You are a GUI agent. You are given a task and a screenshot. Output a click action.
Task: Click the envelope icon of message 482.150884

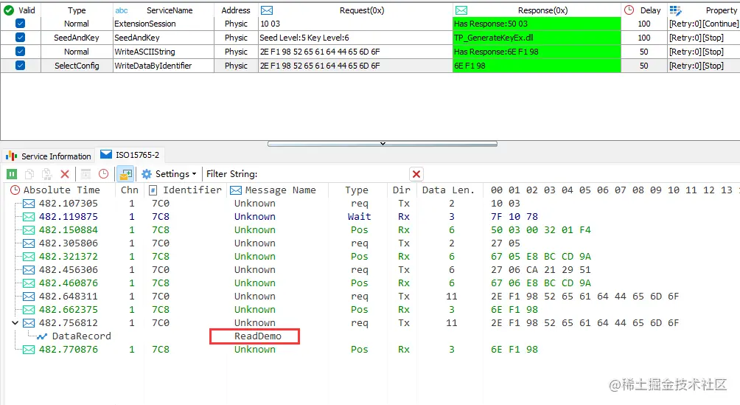pyautogui.click(x=29, y=230)
